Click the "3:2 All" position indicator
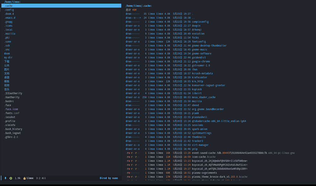 tap(41, 178)
